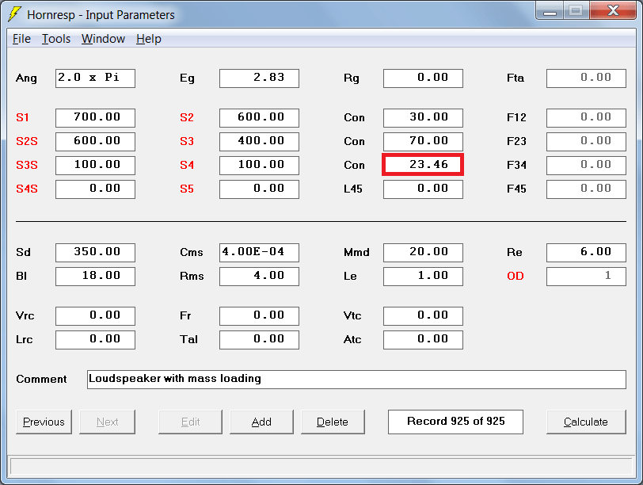Select the Le input field
Screen dimensions: 643x485
coord(423,277)
